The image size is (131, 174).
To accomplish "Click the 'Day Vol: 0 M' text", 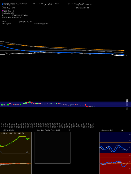I will 82,8.
